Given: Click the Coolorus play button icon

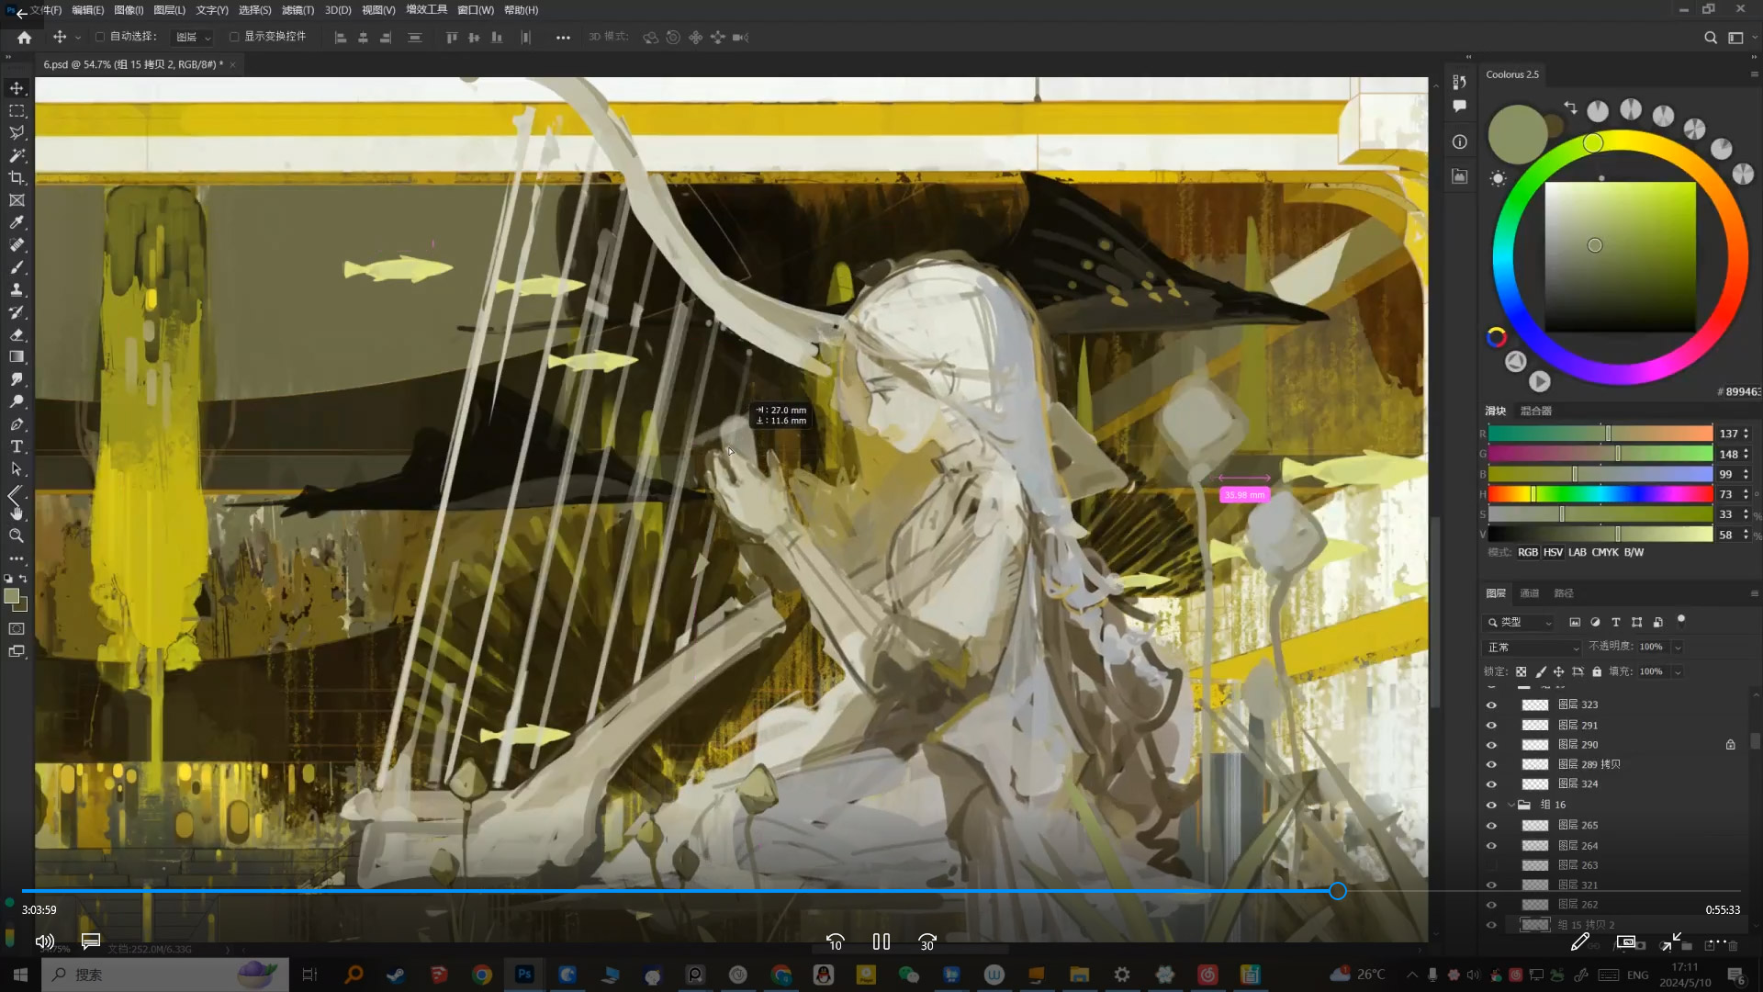Looking at the screenshot, I should (1540, 381).
